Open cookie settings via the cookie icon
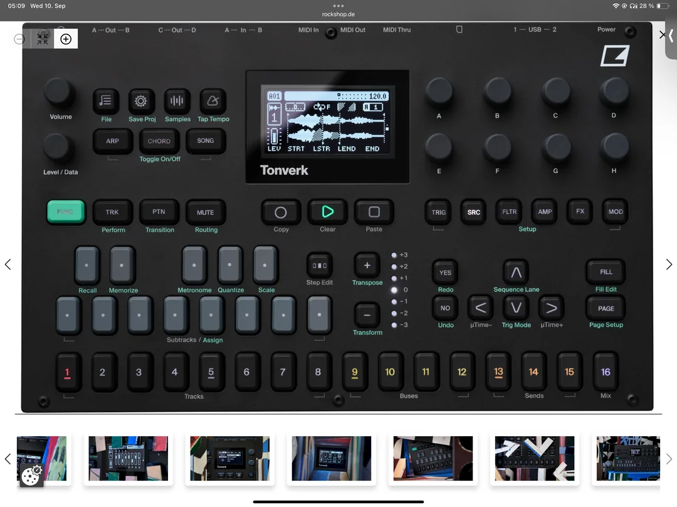 pos(31,476)
